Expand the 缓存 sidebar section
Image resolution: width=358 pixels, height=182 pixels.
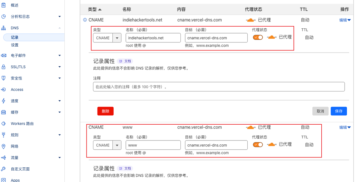click(60, 112)
